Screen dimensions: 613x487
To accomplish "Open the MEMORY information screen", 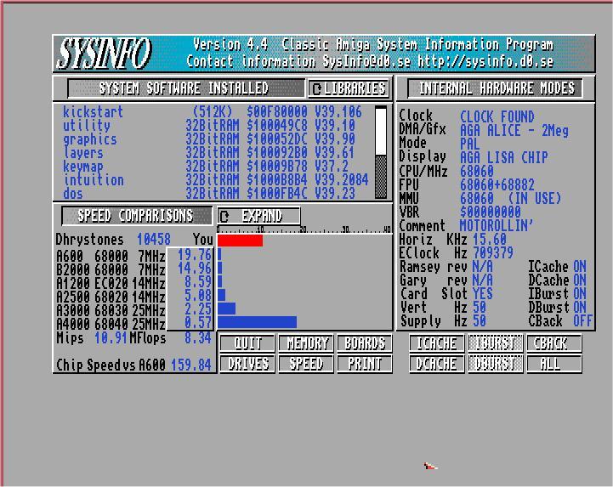I will [x=306, y=343].
